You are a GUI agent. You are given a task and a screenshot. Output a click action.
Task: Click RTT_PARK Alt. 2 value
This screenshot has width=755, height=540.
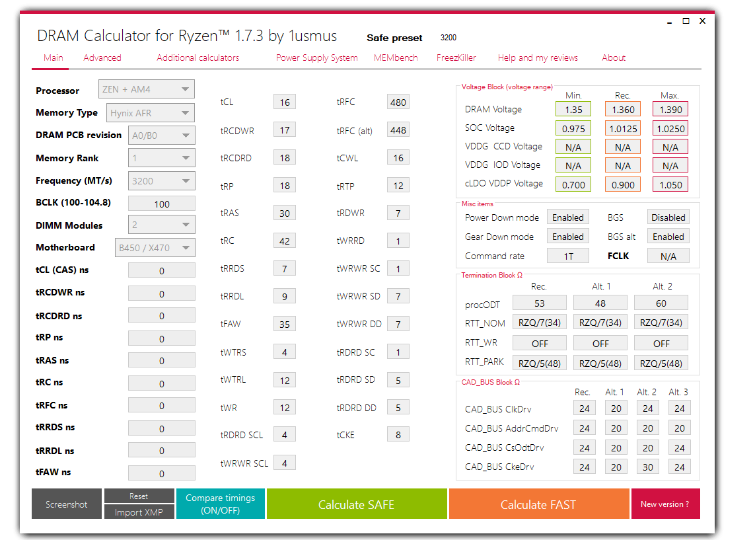tap(661, 363)
